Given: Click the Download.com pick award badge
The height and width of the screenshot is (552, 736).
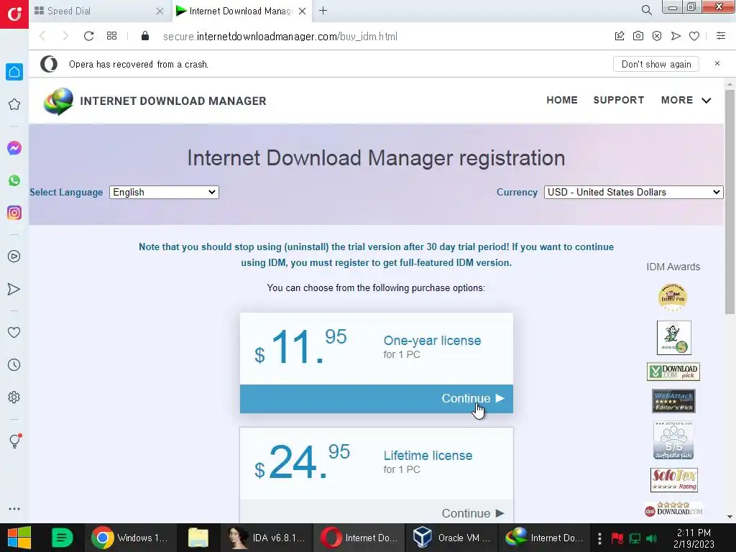Looking at the screenshot, I should tap(673, 372).
